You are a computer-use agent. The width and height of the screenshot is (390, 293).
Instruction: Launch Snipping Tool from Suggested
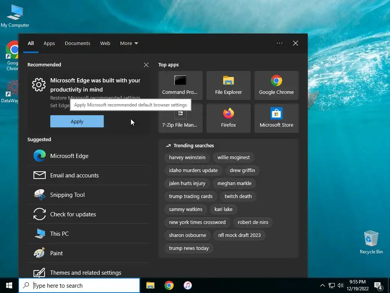tap(88, 195)
